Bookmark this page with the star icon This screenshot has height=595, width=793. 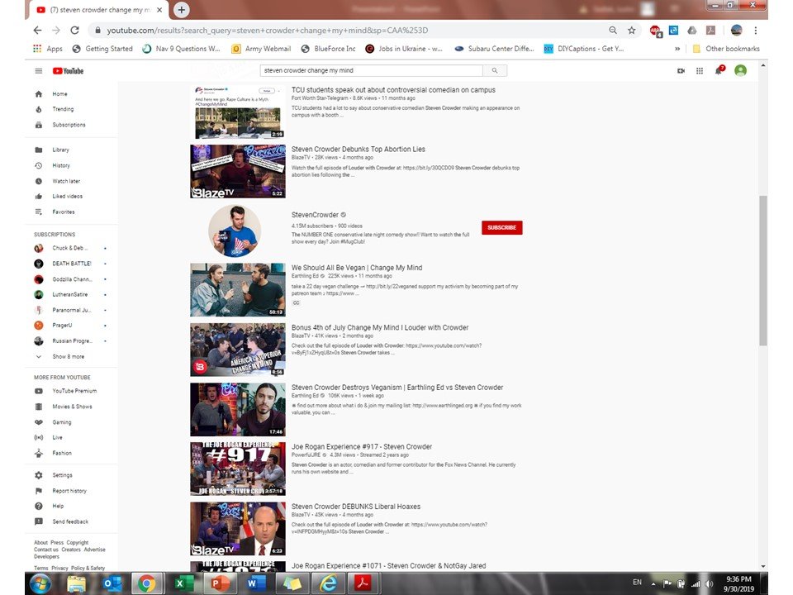[x=632, y=31]
